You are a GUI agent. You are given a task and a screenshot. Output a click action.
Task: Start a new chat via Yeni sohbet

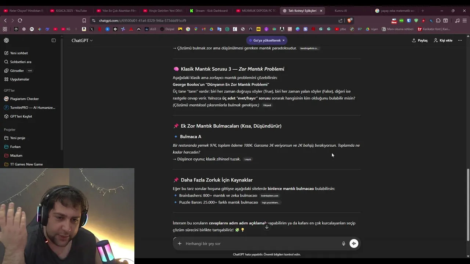click(16, 53)
